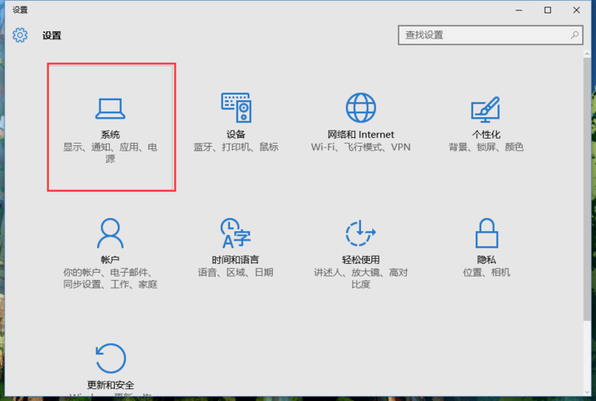The height and width of the screenshot is (401, 596).
Task: Open the 网络和 Internet globe icon
Action: [361, 107]
